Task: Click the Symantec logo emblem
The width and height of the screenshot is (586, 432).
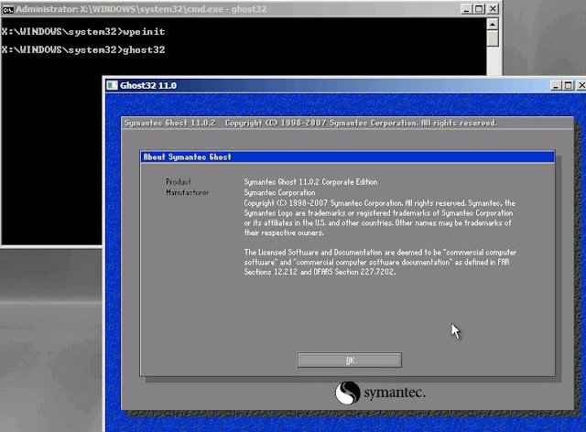Action: [348, 393]
